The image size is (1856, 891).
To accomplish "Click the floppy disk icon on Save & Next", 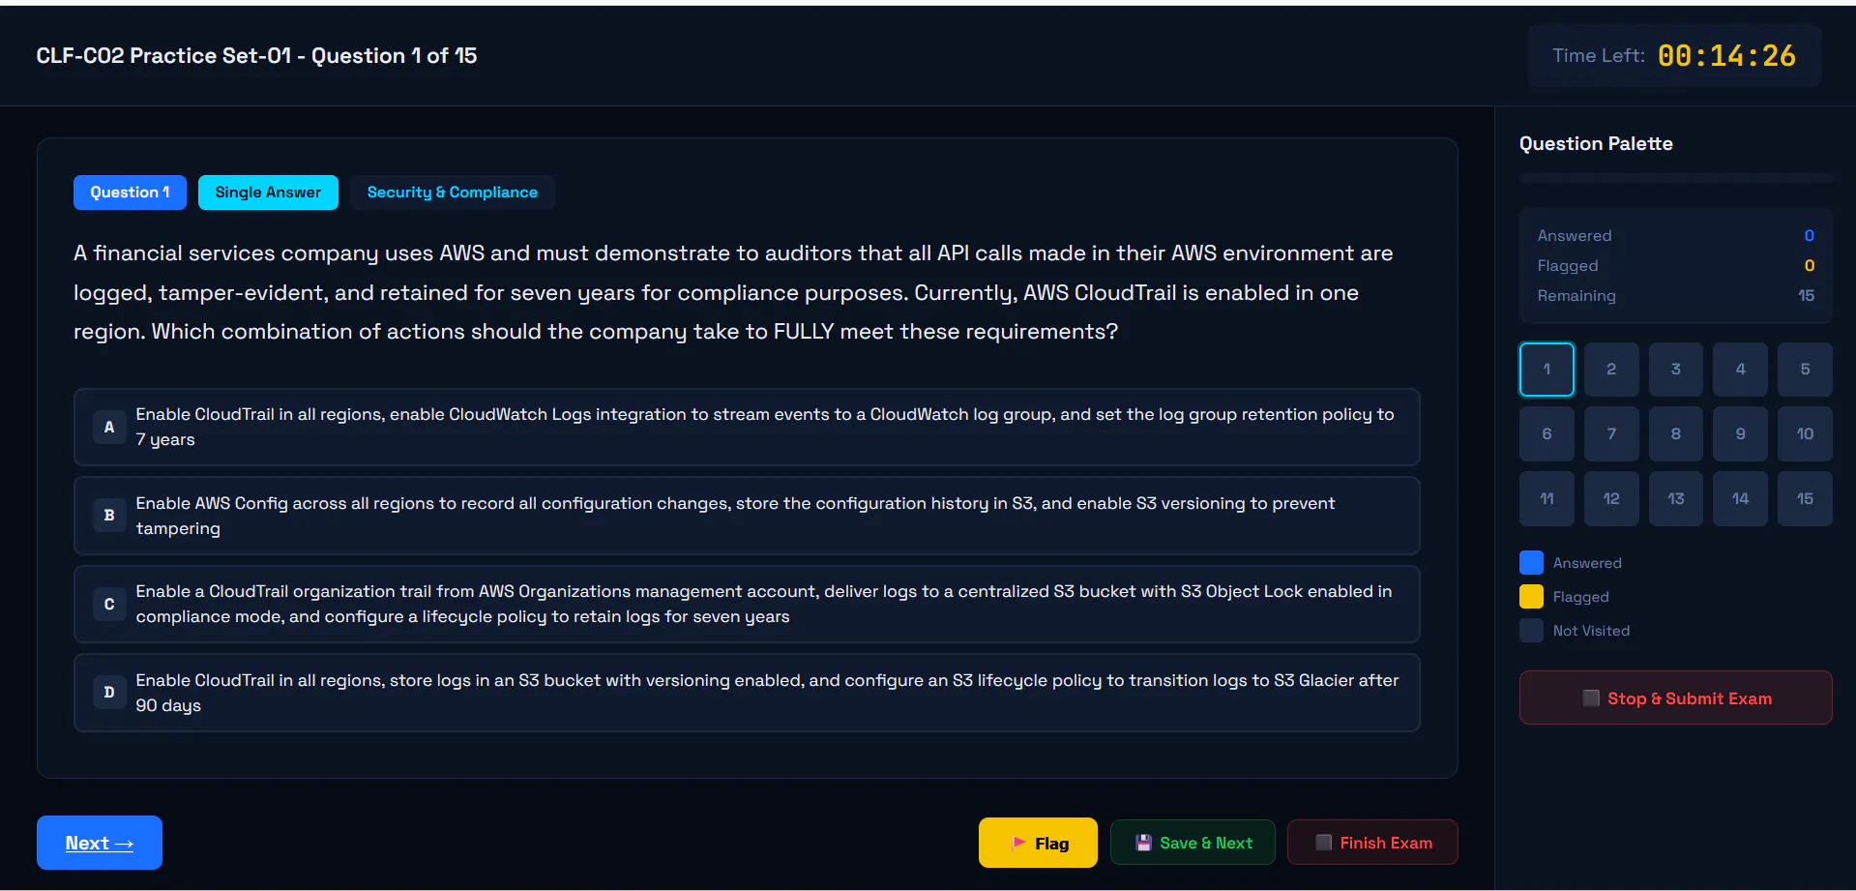I will [1143, 843].
